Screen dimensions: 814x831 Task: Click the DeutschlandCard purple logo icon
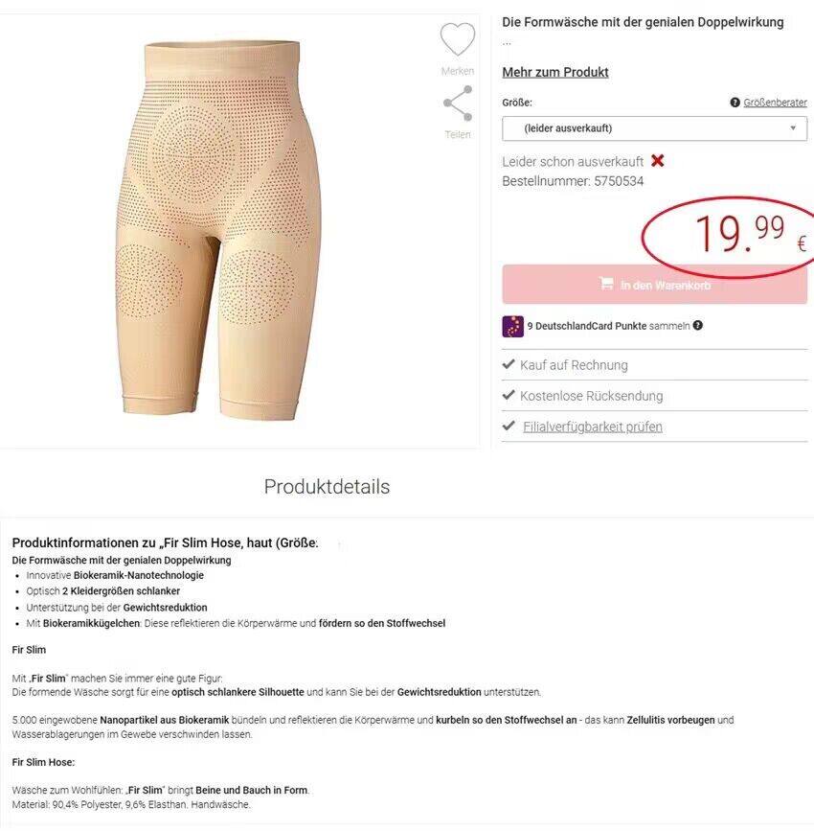pyautogui.click(x=512, y=327)
